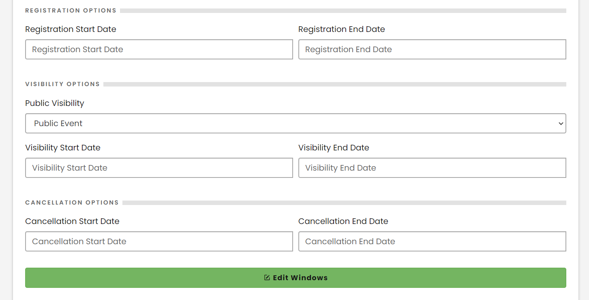The width and height of the screenshot is (589, 300).
Task: Click the label above Visibility Start Date field
Action: (x=63, y=148)
